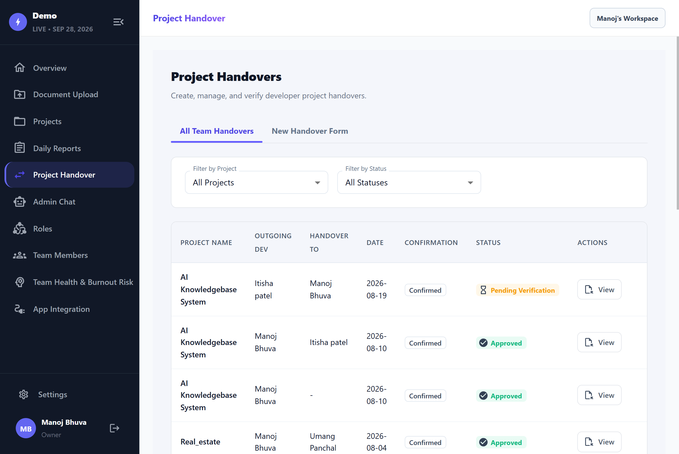Click the PROJECT NAME column header
This screenshot has width=679, height=454.
(206, 243)
